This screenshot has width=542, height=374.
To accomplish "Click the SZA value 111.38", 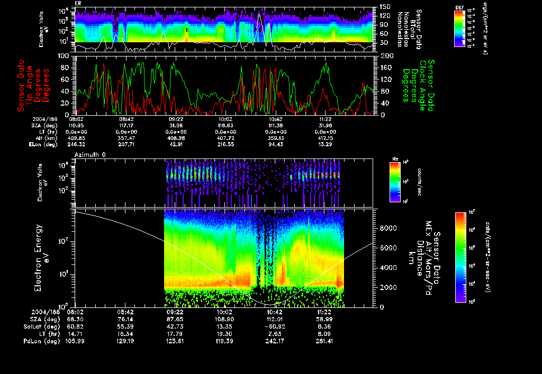I will (x=275, y=126).
